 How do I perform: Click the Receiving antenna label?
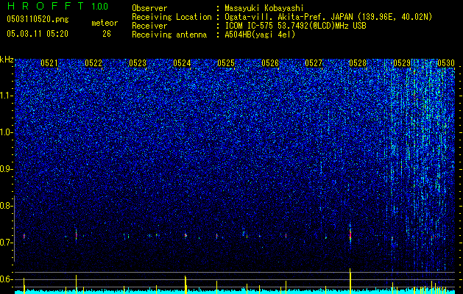[x=169, y=35]
